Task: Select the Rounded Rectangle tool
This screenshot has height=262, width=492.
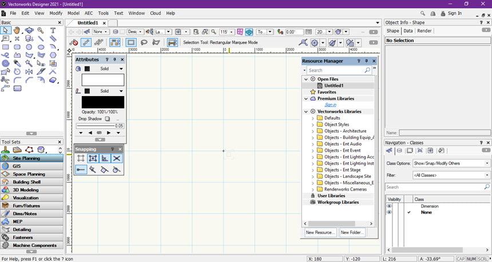Action: click(17, 47)
